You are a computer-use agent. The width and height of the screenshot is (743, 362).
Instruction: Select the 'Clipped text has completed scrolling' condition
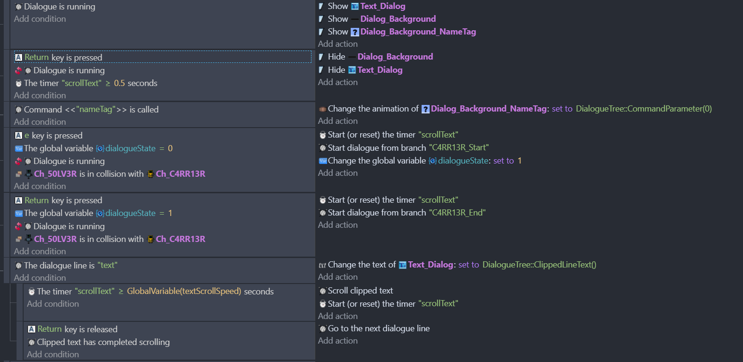(103, 342)
